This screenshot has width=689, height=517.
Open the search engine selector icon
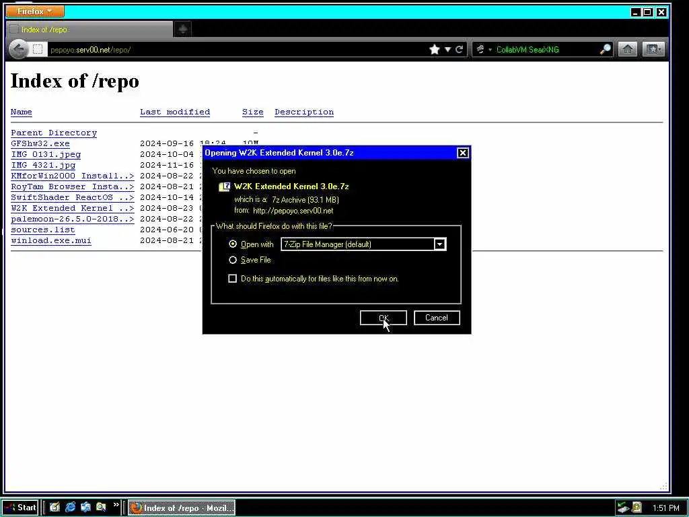pyautogui.click(x=480, y=49)
